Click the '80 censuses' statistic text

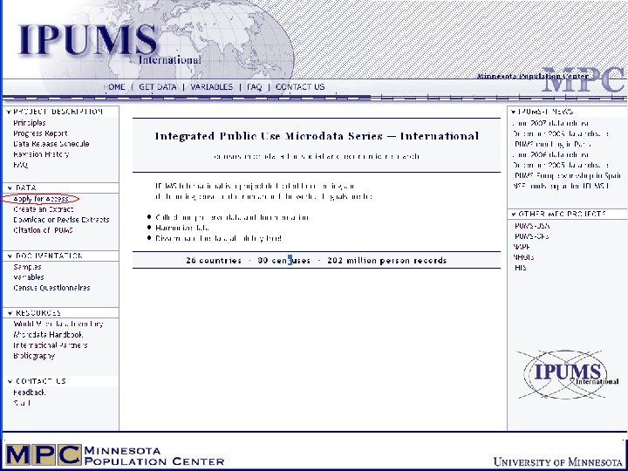coord(284,261)
